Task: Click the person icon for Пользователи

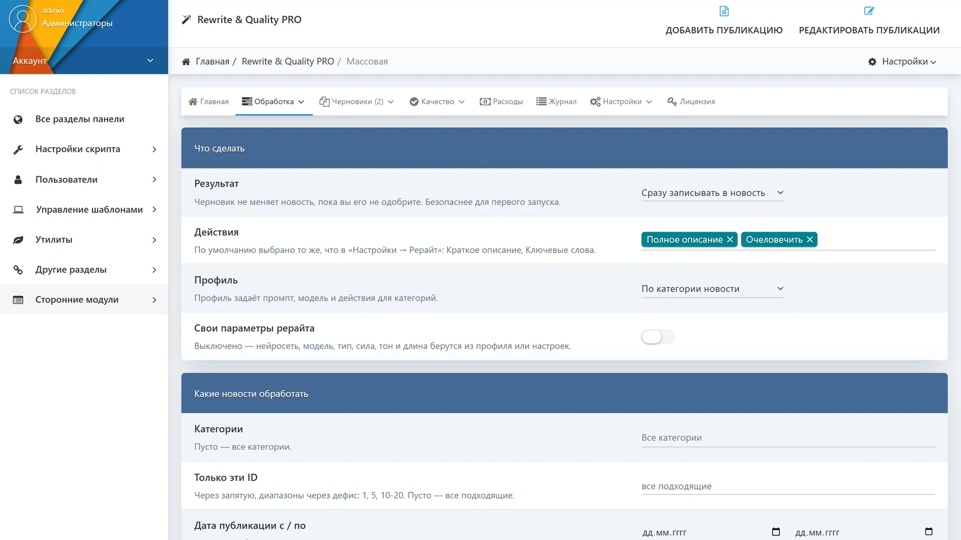Action: (18, 179)
